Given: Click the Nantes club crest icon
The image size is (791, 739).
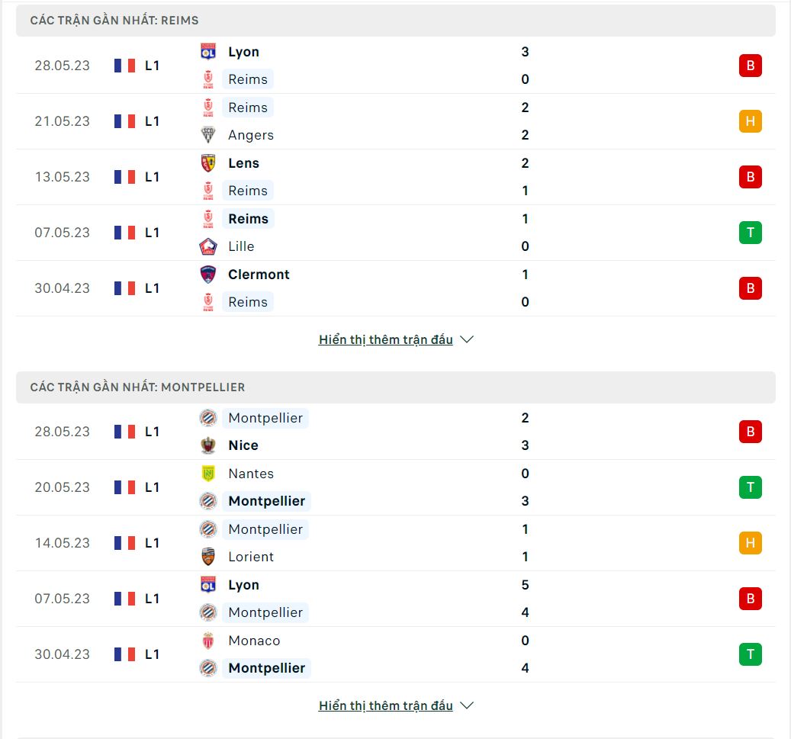Looking at the screenshot, I should point(207,473).
